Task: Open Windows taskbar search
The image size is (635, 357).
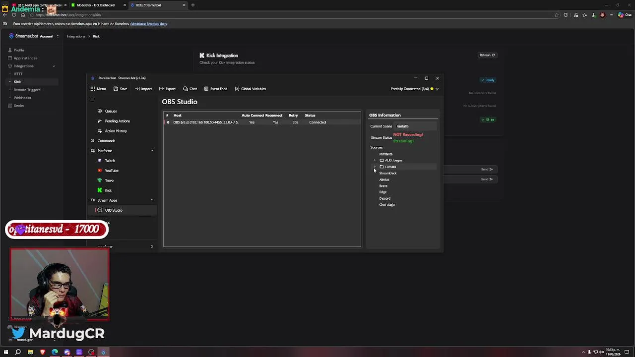Action: coord(18,352)
